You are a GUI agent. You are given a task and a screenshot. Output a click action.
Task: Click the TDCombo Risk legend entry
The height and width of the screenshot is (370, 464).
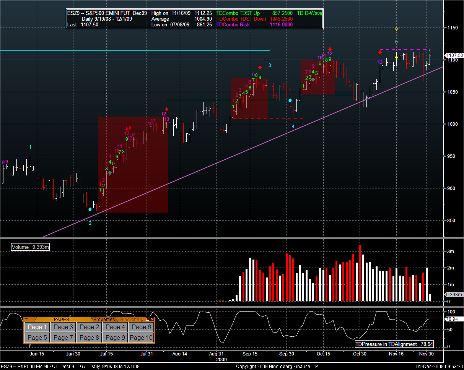tap(233, 24)
